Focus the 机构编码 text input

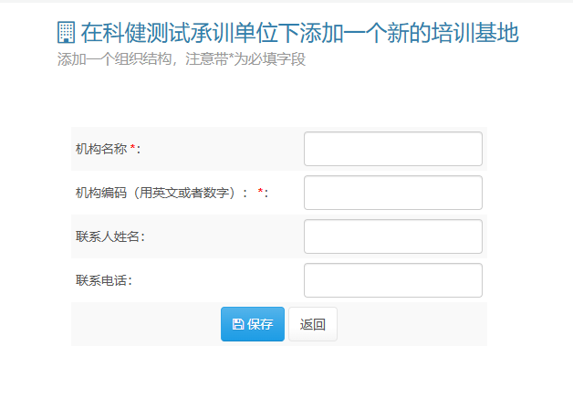tap(392, 193)
